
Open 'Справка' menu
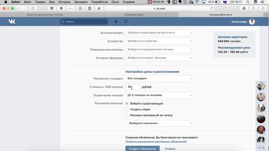[129, 2]
